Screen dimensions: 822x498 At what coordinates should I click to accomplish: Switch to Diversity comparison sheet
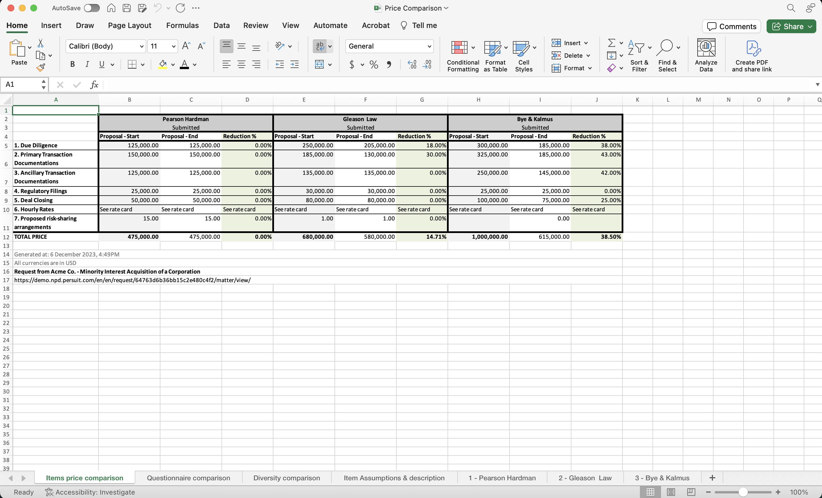(287, 478)
